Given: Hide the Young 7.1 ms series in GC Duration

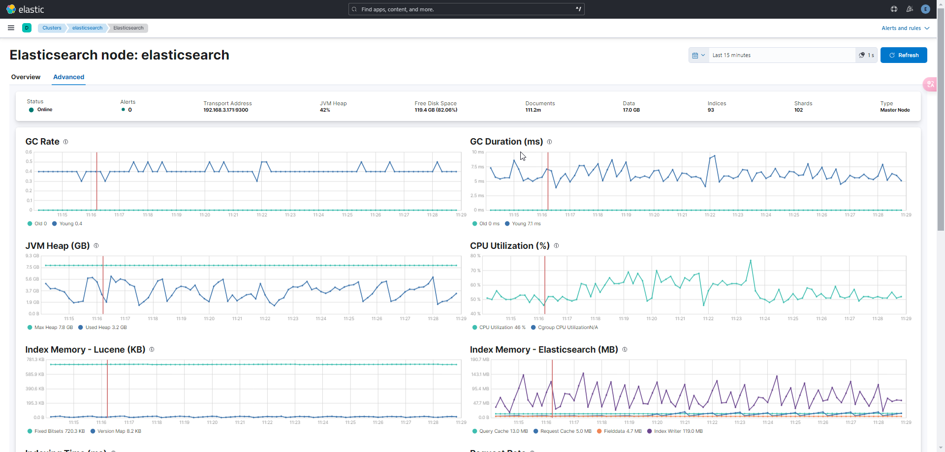Looking at the screenshot, I should point(523,224).
